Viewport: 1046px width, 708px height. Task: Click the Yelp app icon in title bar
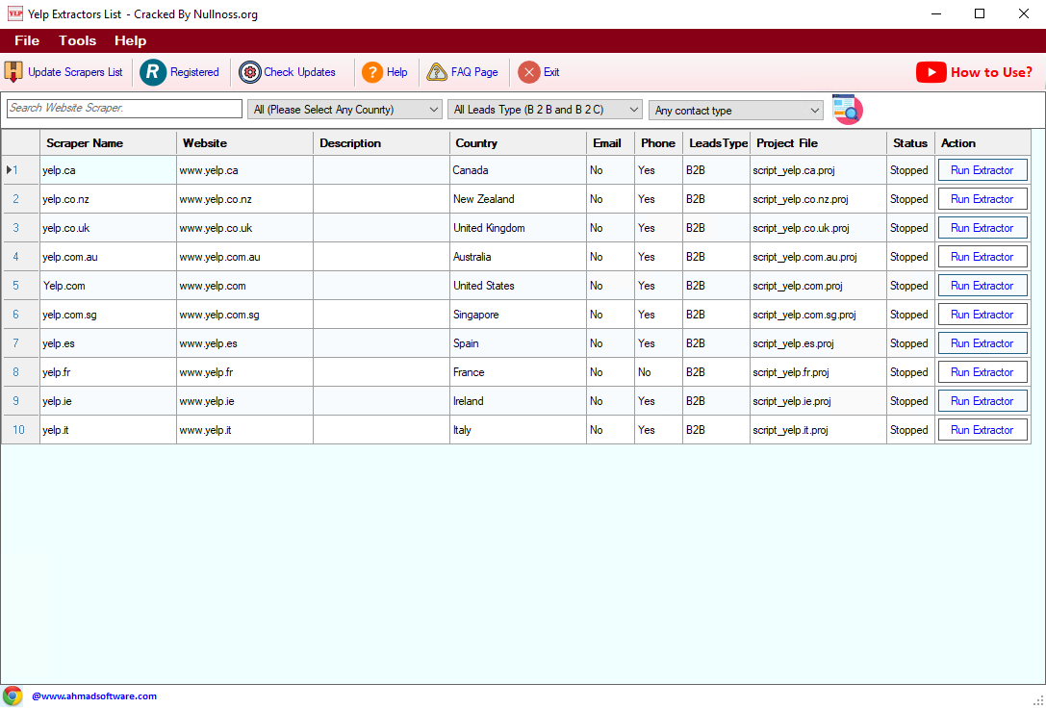tap(14, 13)
